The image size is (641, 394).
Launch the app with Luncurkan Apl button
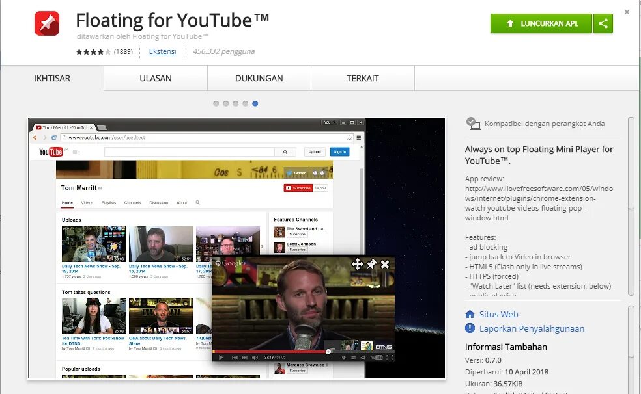point(541,23)
